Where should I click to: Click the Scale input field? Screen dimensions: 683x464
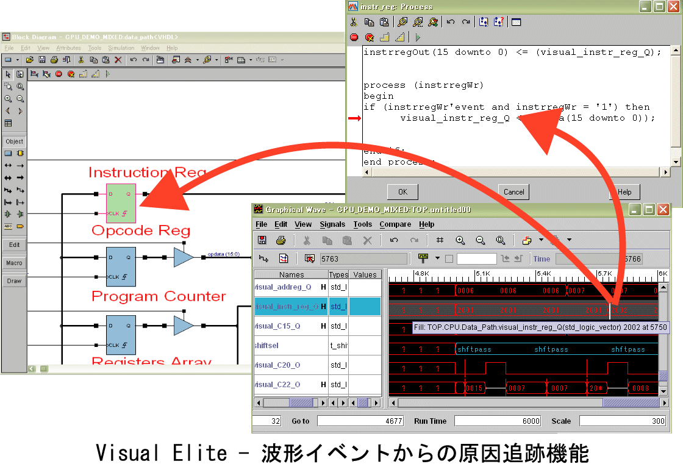(623, 421)
